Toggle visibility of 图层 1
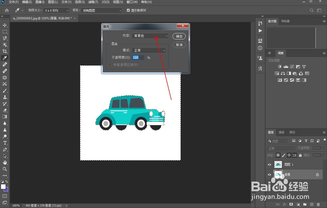 click(270, 164)
